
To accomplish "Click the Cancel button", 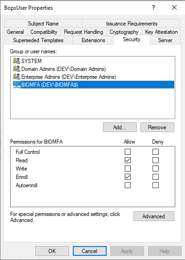I will [89, 251].
